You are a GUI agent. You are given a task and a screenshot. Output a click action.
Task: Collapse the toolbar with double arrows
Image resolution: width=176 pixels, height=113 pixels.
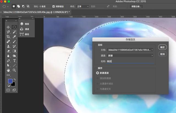[16, 21]
